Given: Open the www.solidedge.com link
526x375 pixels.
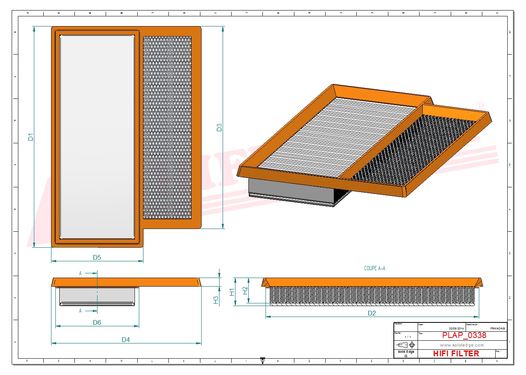Looking at the screenshot, I should [462, 345].
